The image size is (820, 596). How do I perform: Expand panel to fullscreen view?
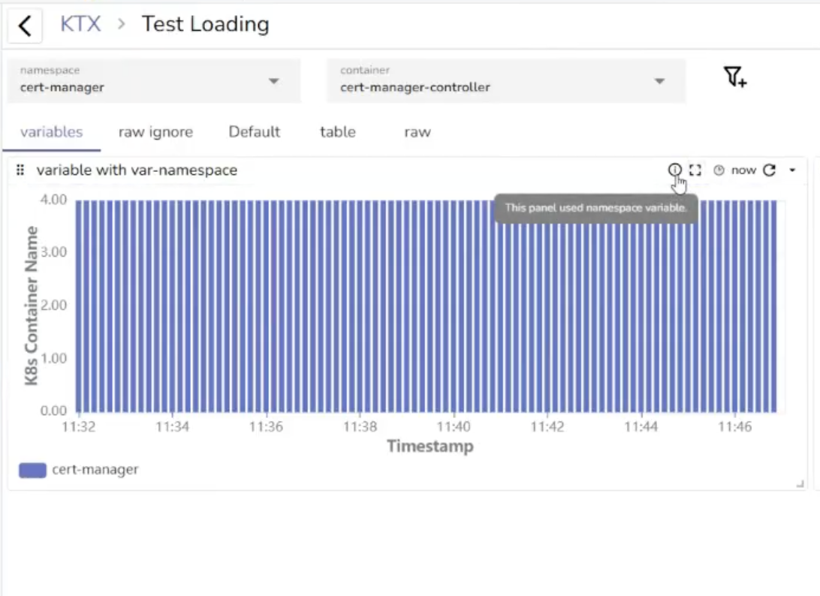point(695,170)
